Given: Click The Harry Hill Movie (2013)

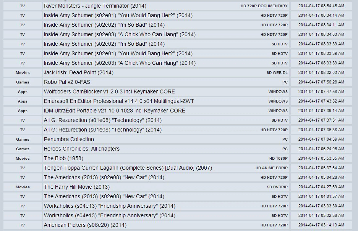Looking at the screenshot, I should (x=77, y=187).
